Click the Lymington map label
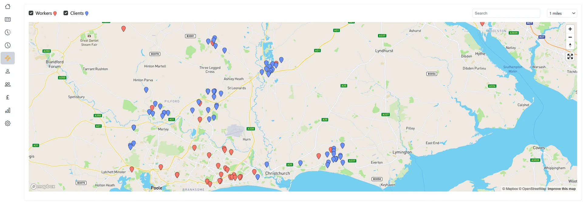This screenshot has width=583, height=205. (402, 152)
